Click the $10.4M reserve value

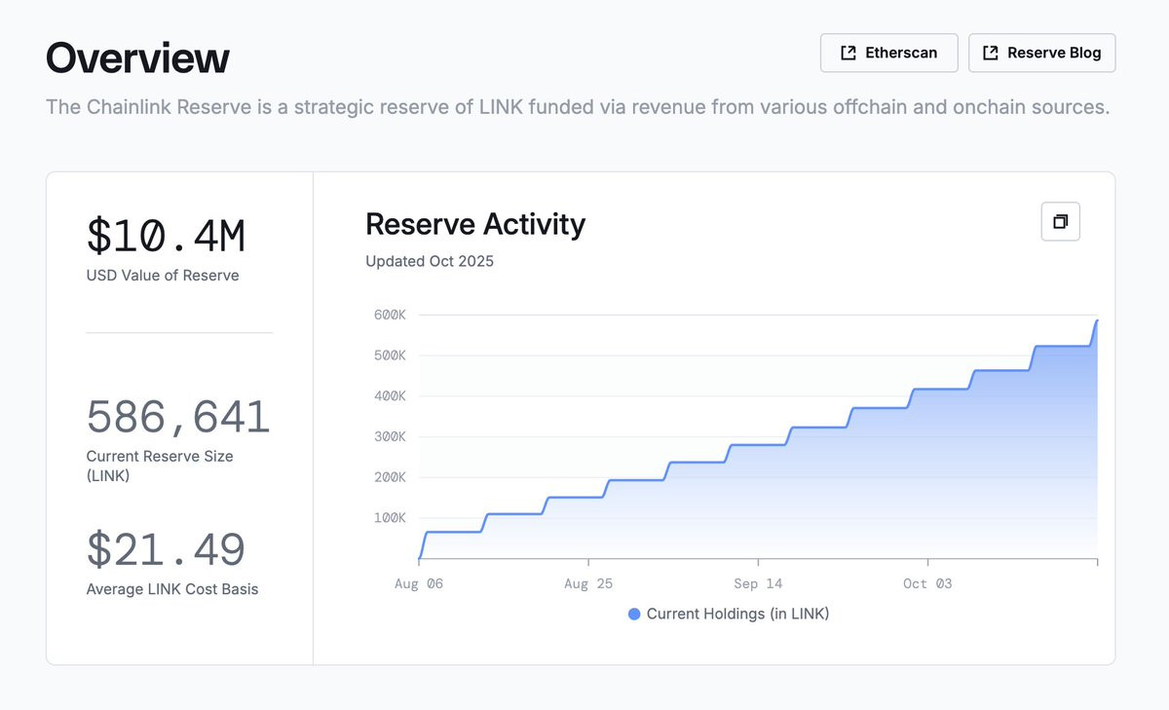pos(166,237)
